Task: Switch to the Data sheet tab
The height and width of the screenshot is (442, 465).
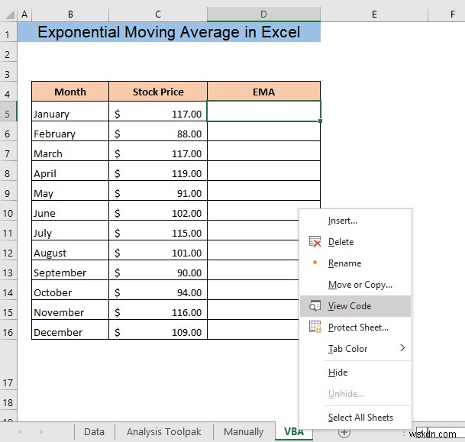Action: [x=95, y=431]
